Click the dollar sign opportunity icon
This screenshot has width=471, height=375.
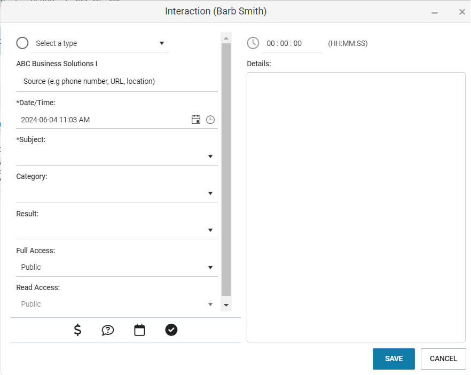pos(77,330)
